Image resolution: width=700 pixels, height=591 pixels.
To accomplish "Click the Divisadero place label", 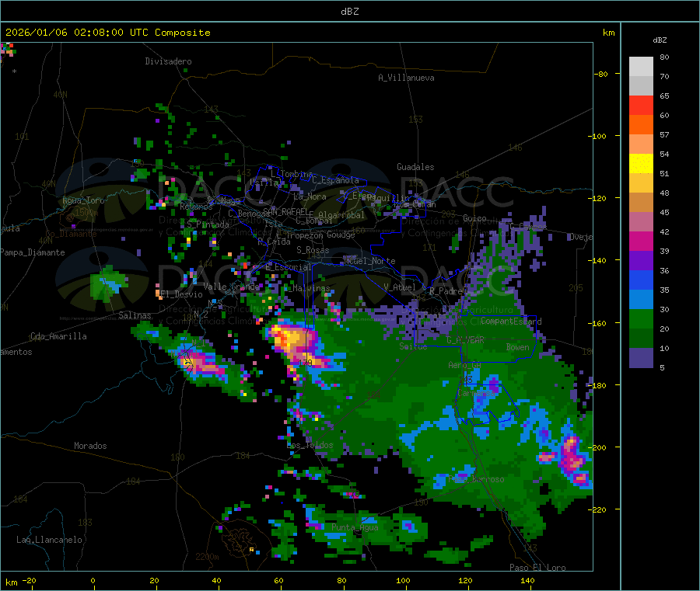I will (168, 61).
